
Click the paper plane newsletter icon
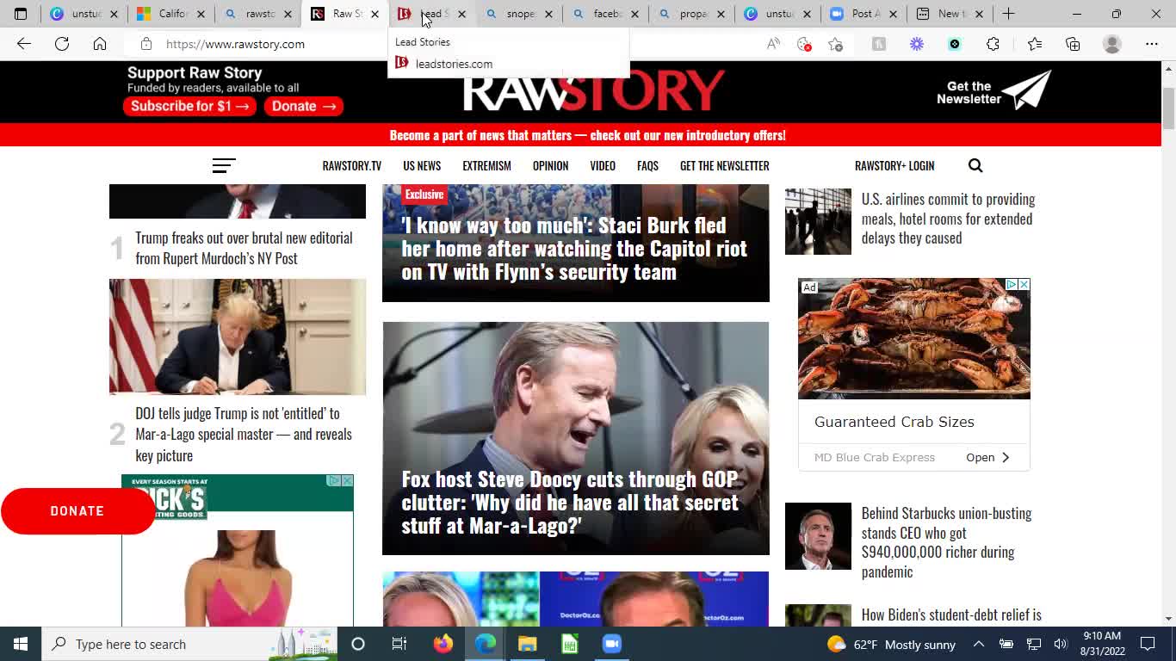1028,90
